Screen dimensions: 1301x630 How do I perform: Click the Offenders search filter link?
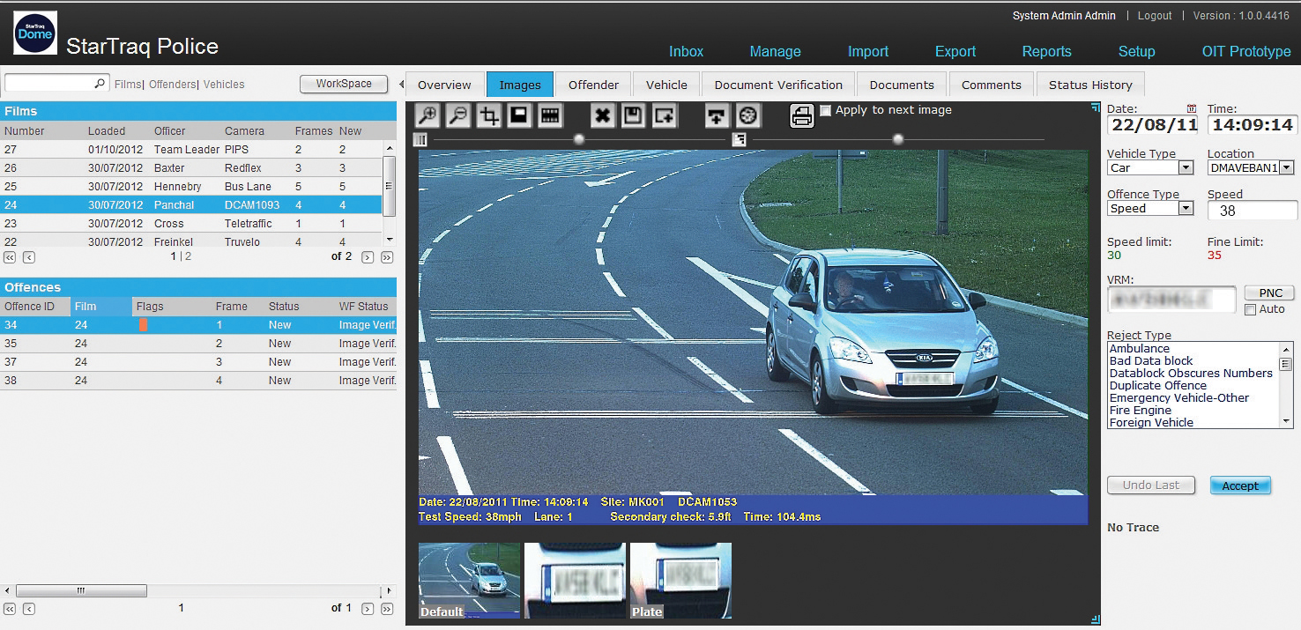(x=173, y=85)
